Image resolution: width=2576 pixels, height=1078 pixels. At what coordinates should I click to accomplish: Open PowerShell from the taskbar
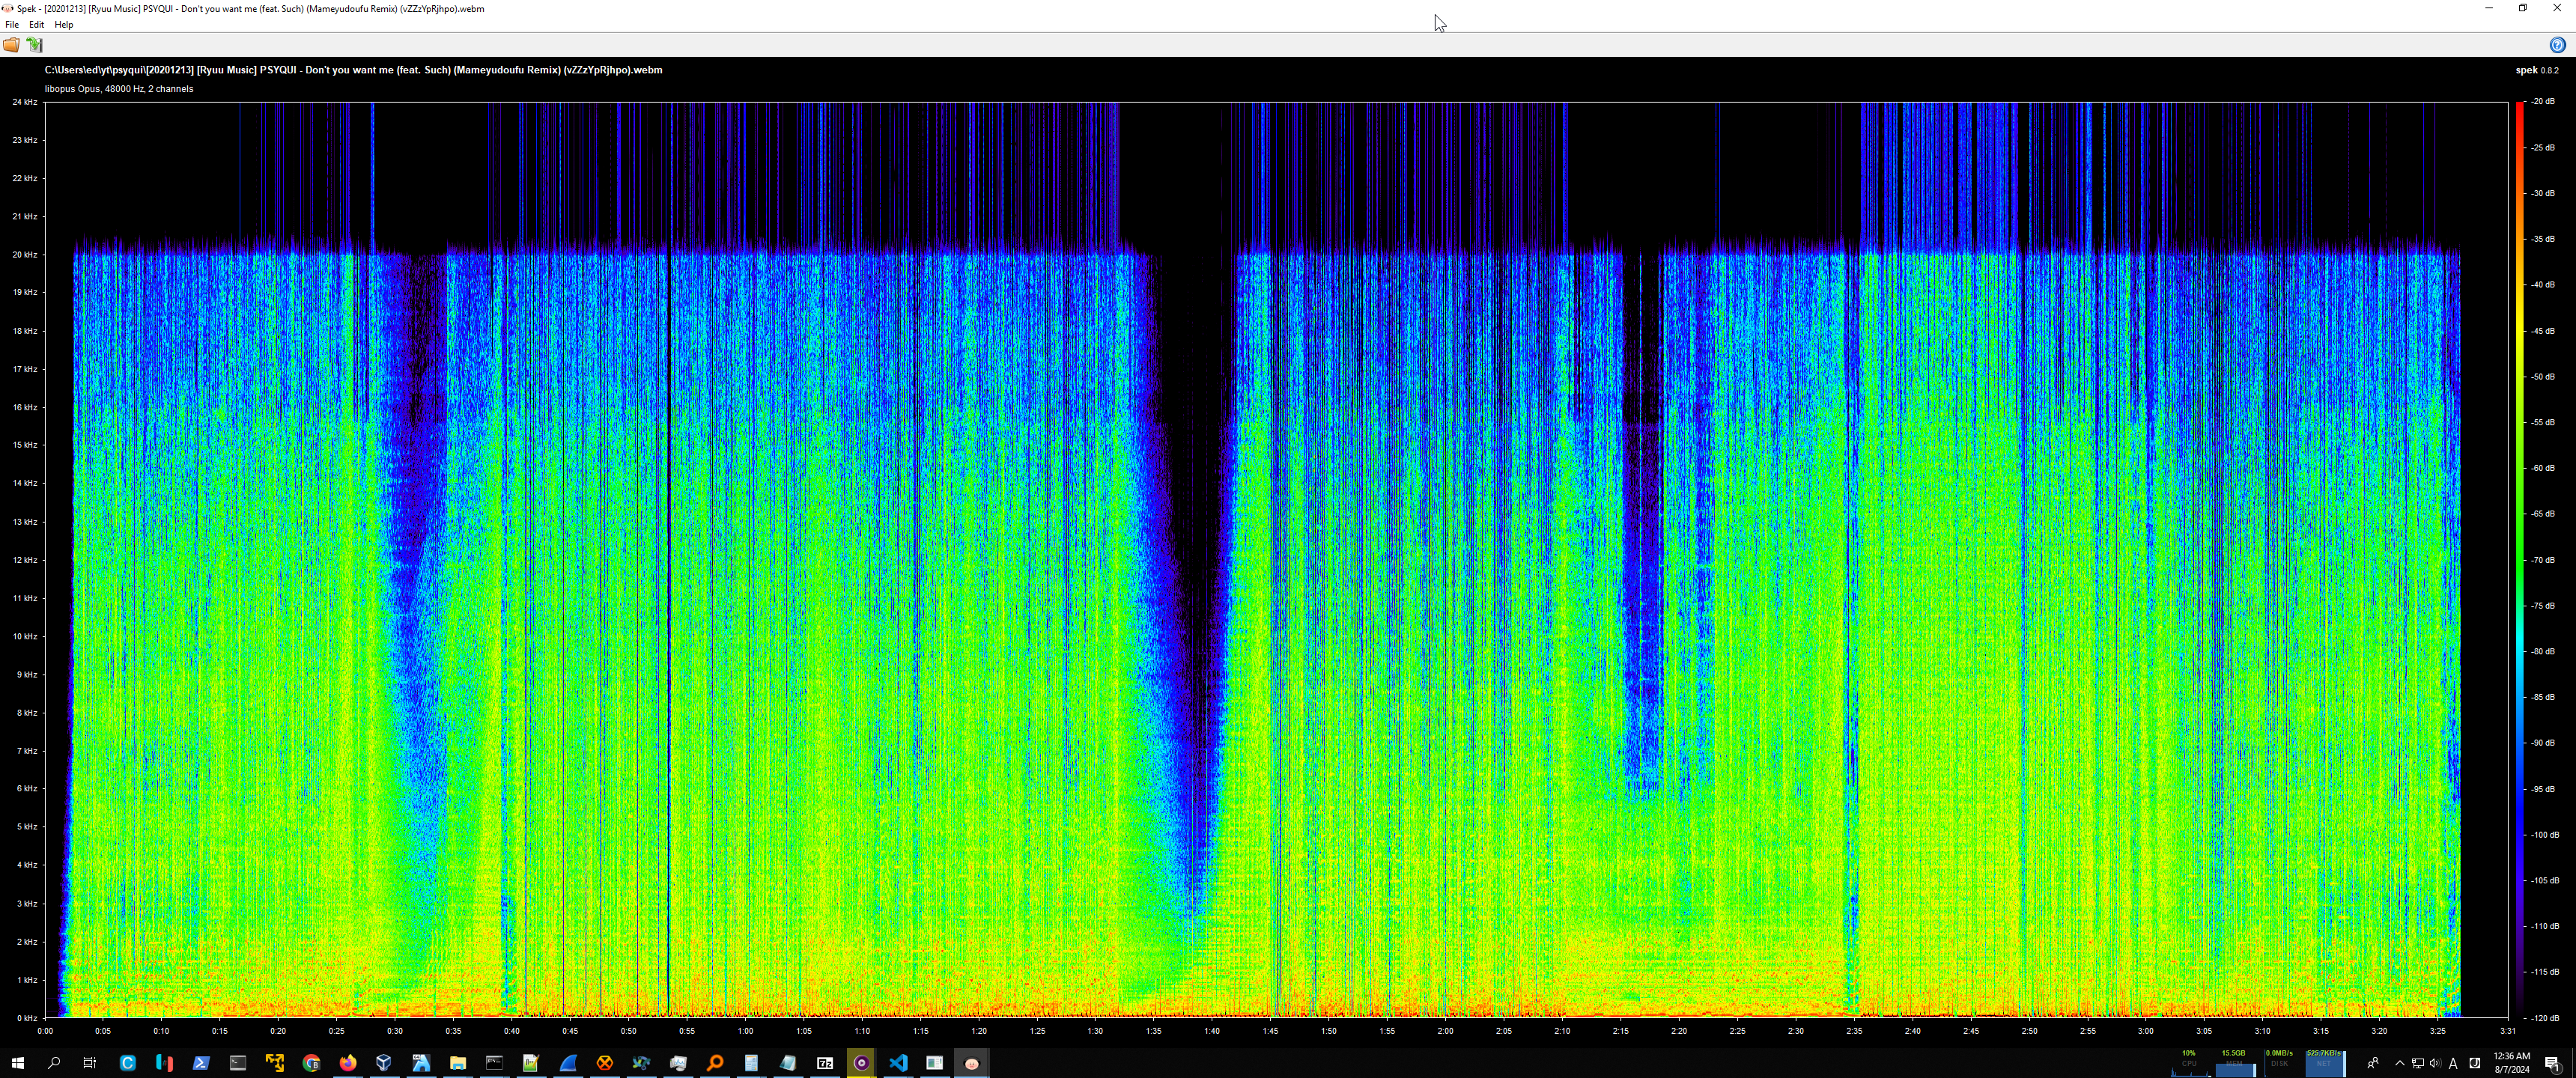[x=201, y=1063]
